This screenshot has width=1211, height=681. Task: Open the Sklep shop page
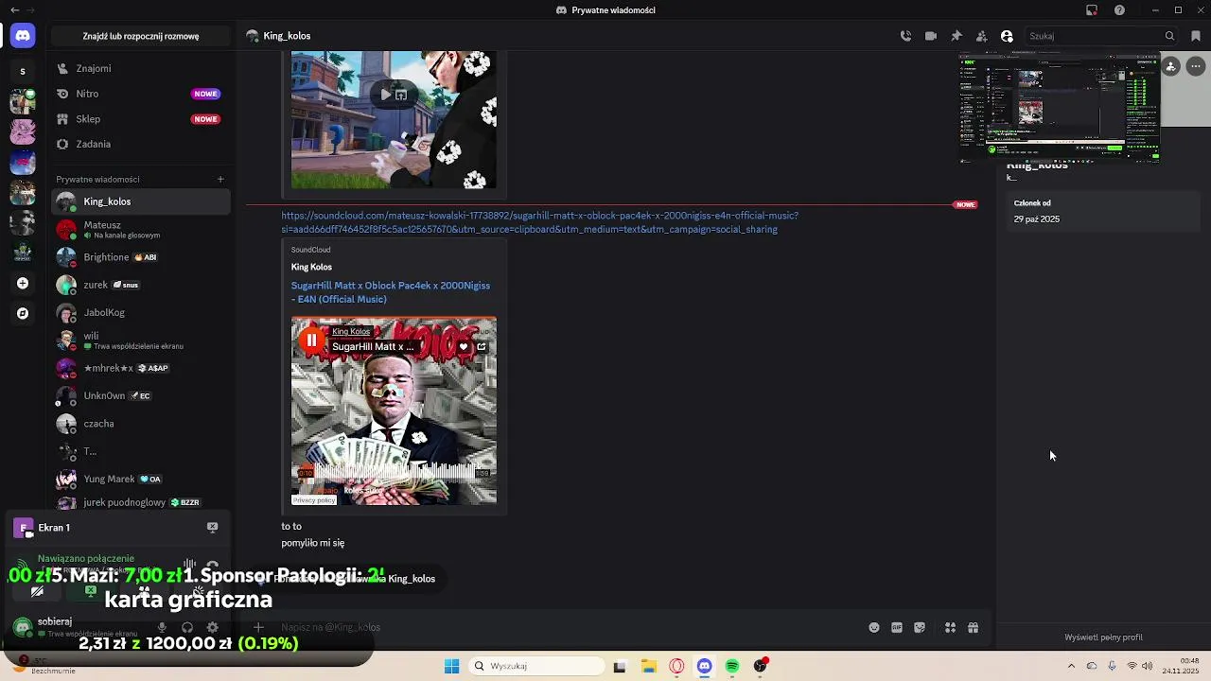click(x=141, y=119)
